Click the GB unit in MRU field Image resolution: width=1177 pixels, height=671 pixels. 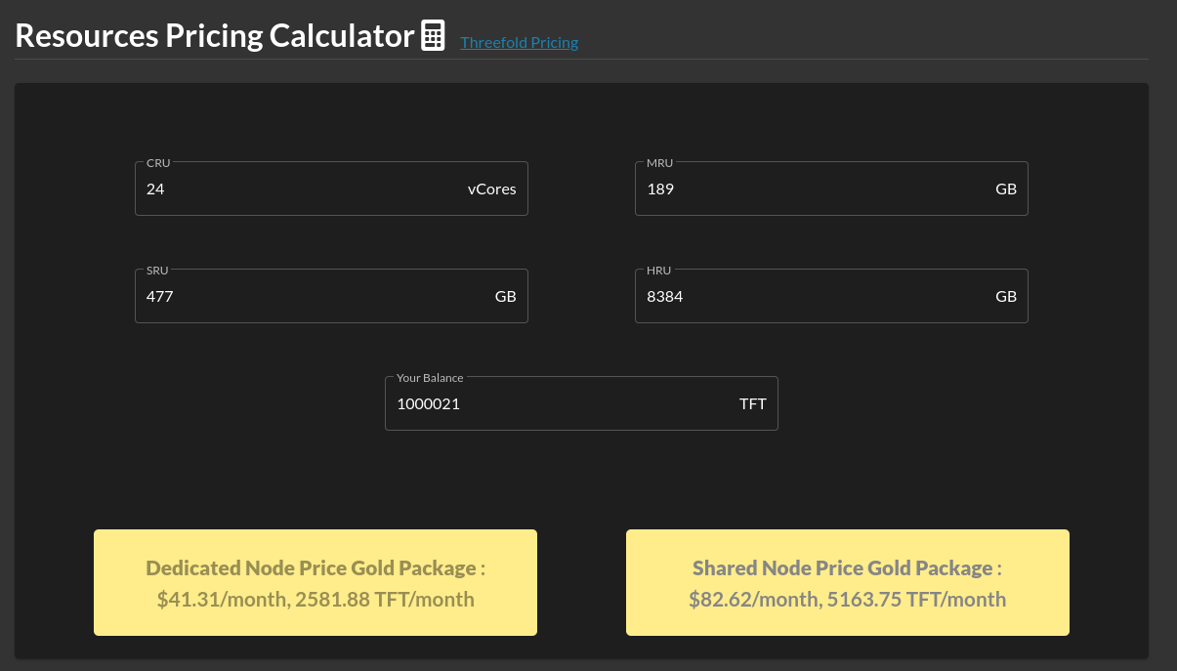1006,189
